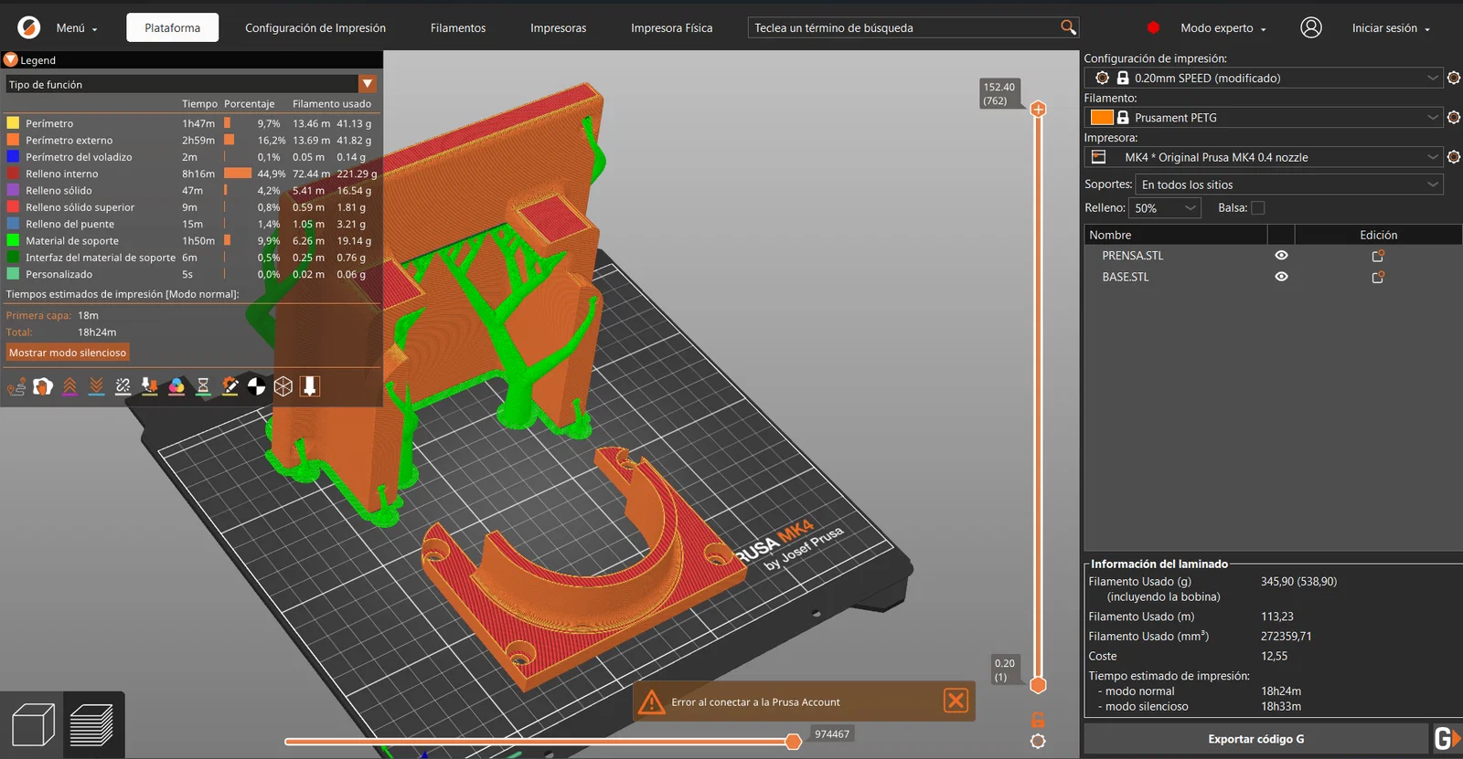Hide PRENSA.STL with its eye icon
1463x759 pixels.
click(1281, 256)
